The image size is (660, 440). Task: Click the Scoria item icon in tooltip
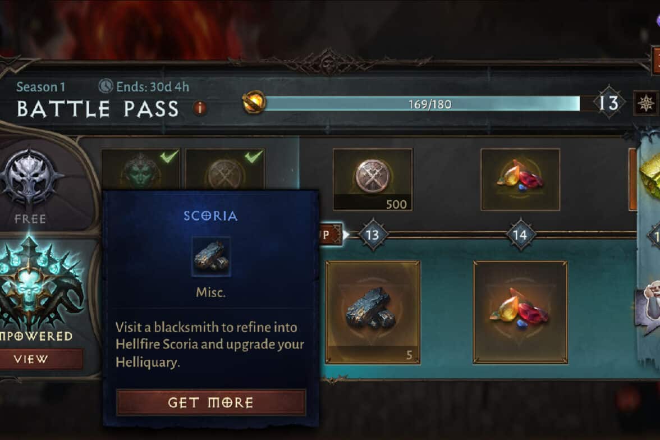211,257
